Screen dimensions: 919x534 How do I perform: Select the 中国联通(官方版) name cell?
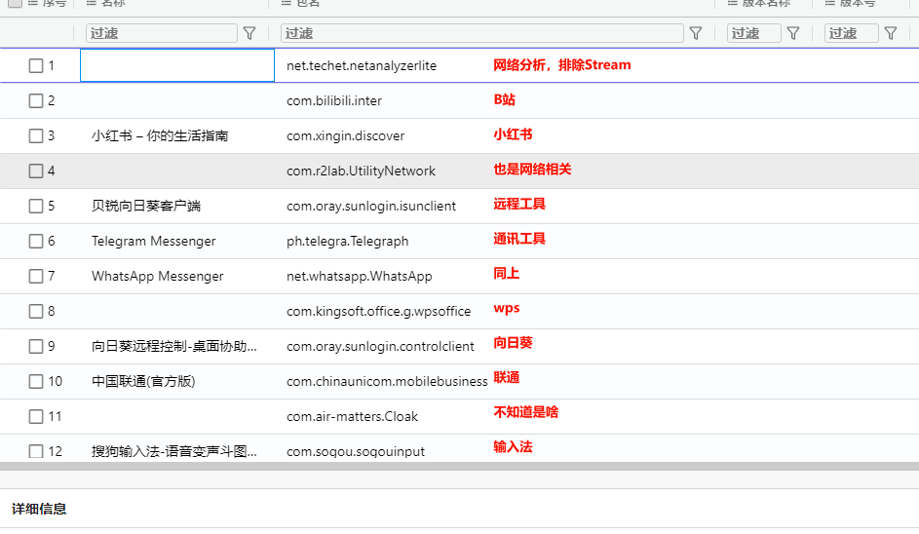coord(143,382)
